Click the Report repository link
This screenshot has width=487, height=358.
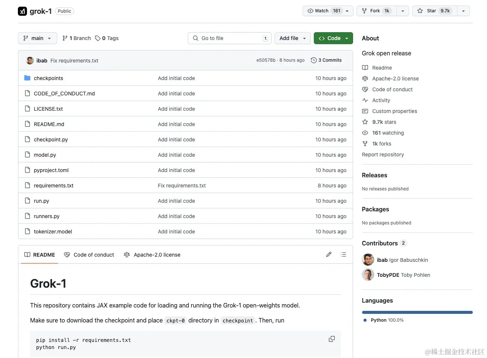[383, 154]
